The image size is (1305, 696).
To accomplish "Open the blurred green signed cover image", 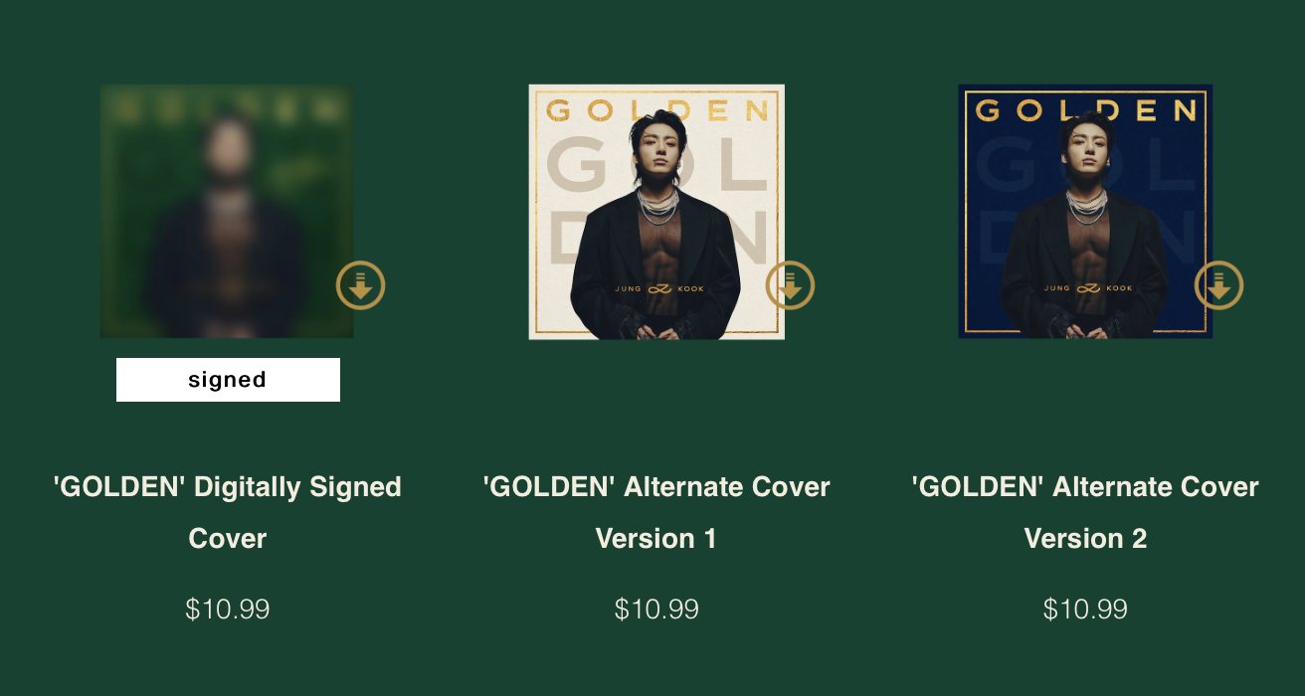I will click(x=227, y=212).
